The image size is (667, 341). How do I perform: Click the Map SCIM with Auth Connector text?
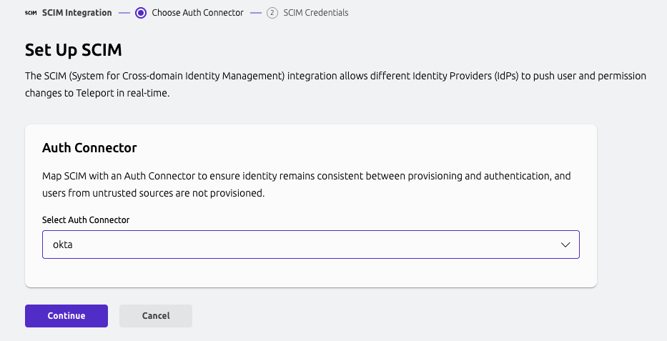coord(306,184)
